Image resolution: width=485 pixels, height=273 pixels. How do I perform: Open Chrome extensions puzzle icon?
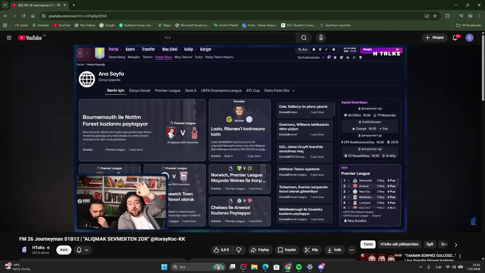[x=448, y=16]
